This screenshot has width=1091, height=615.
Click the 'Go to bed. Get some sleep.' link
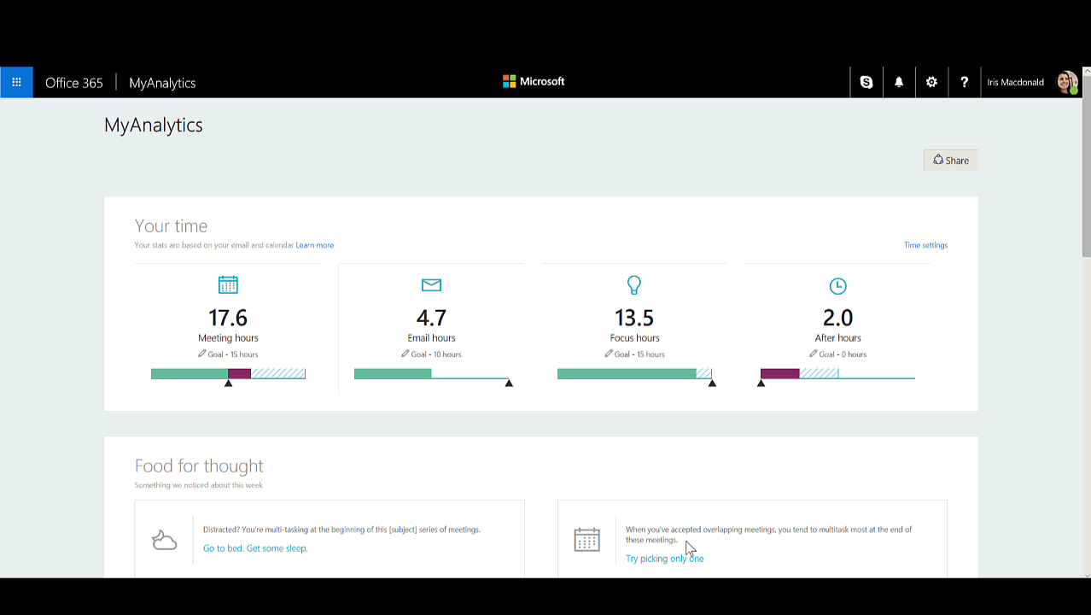(254, 548)
